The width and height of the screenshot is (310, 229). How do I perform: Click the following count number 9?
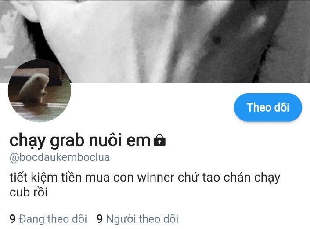pos(12,219)
